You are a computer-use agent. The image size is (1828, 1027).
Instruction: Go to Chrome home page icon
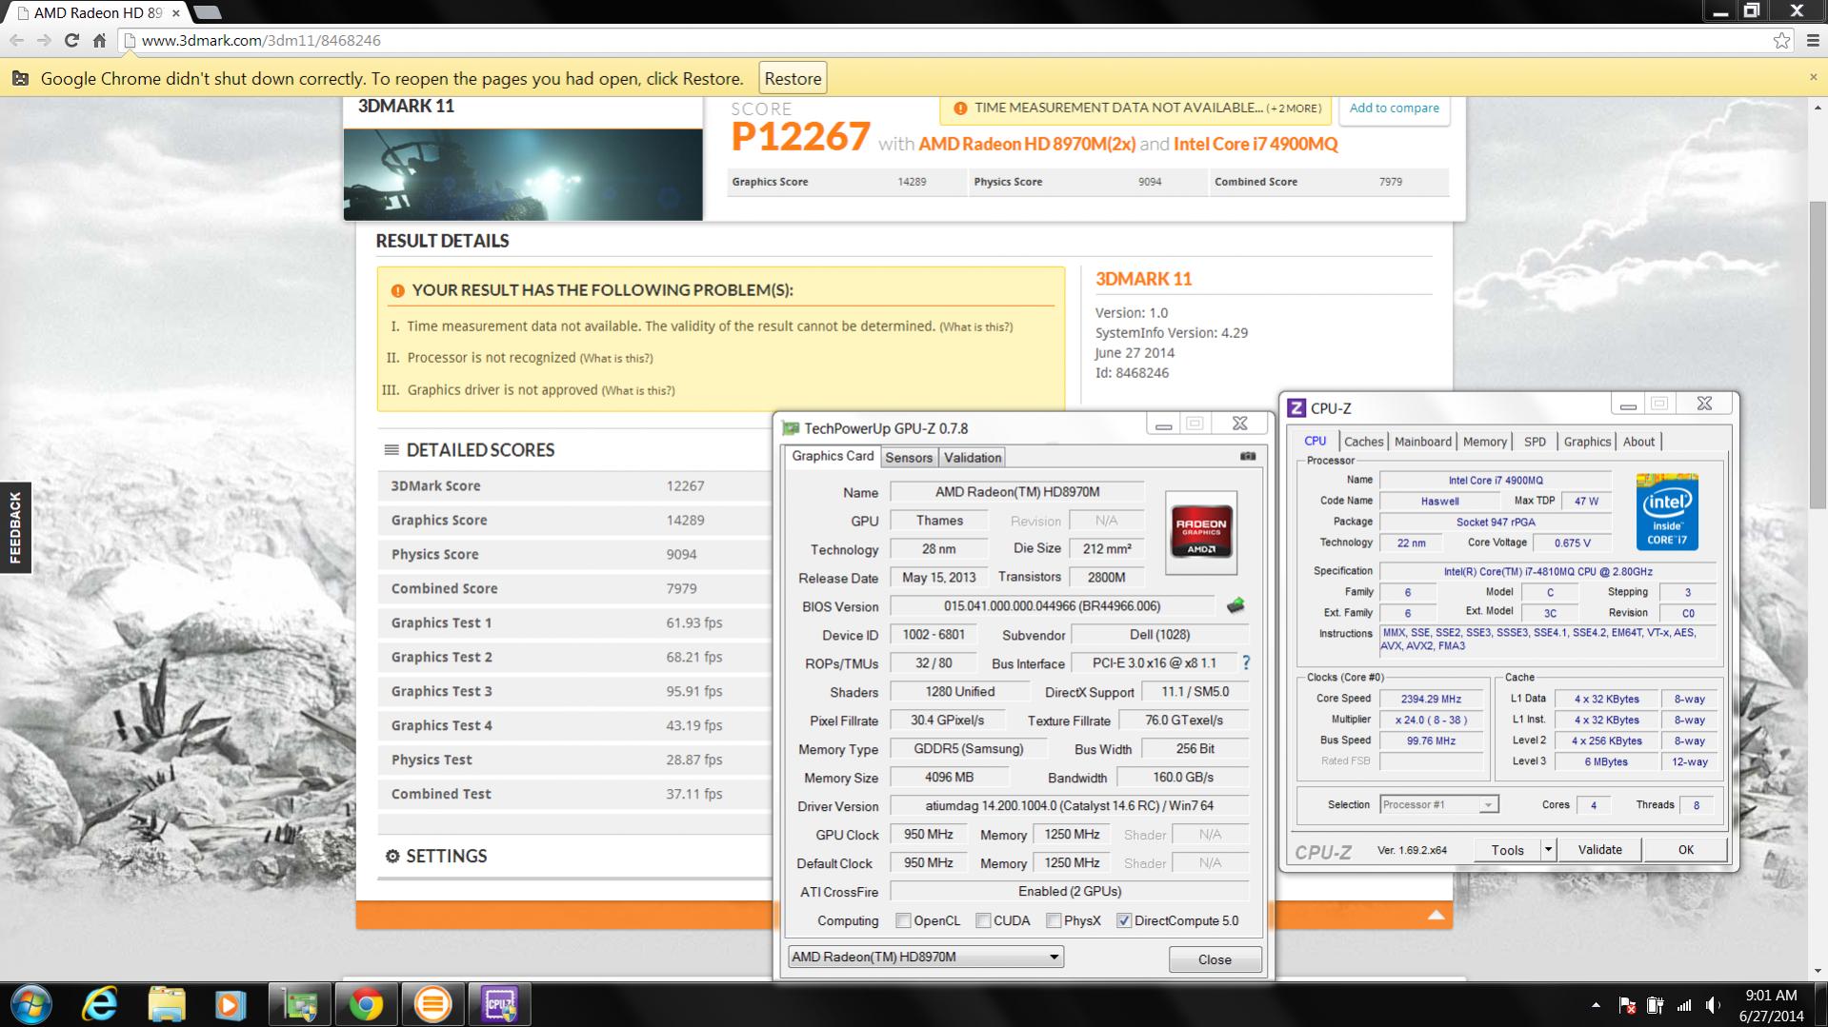(x=99, y=40)
